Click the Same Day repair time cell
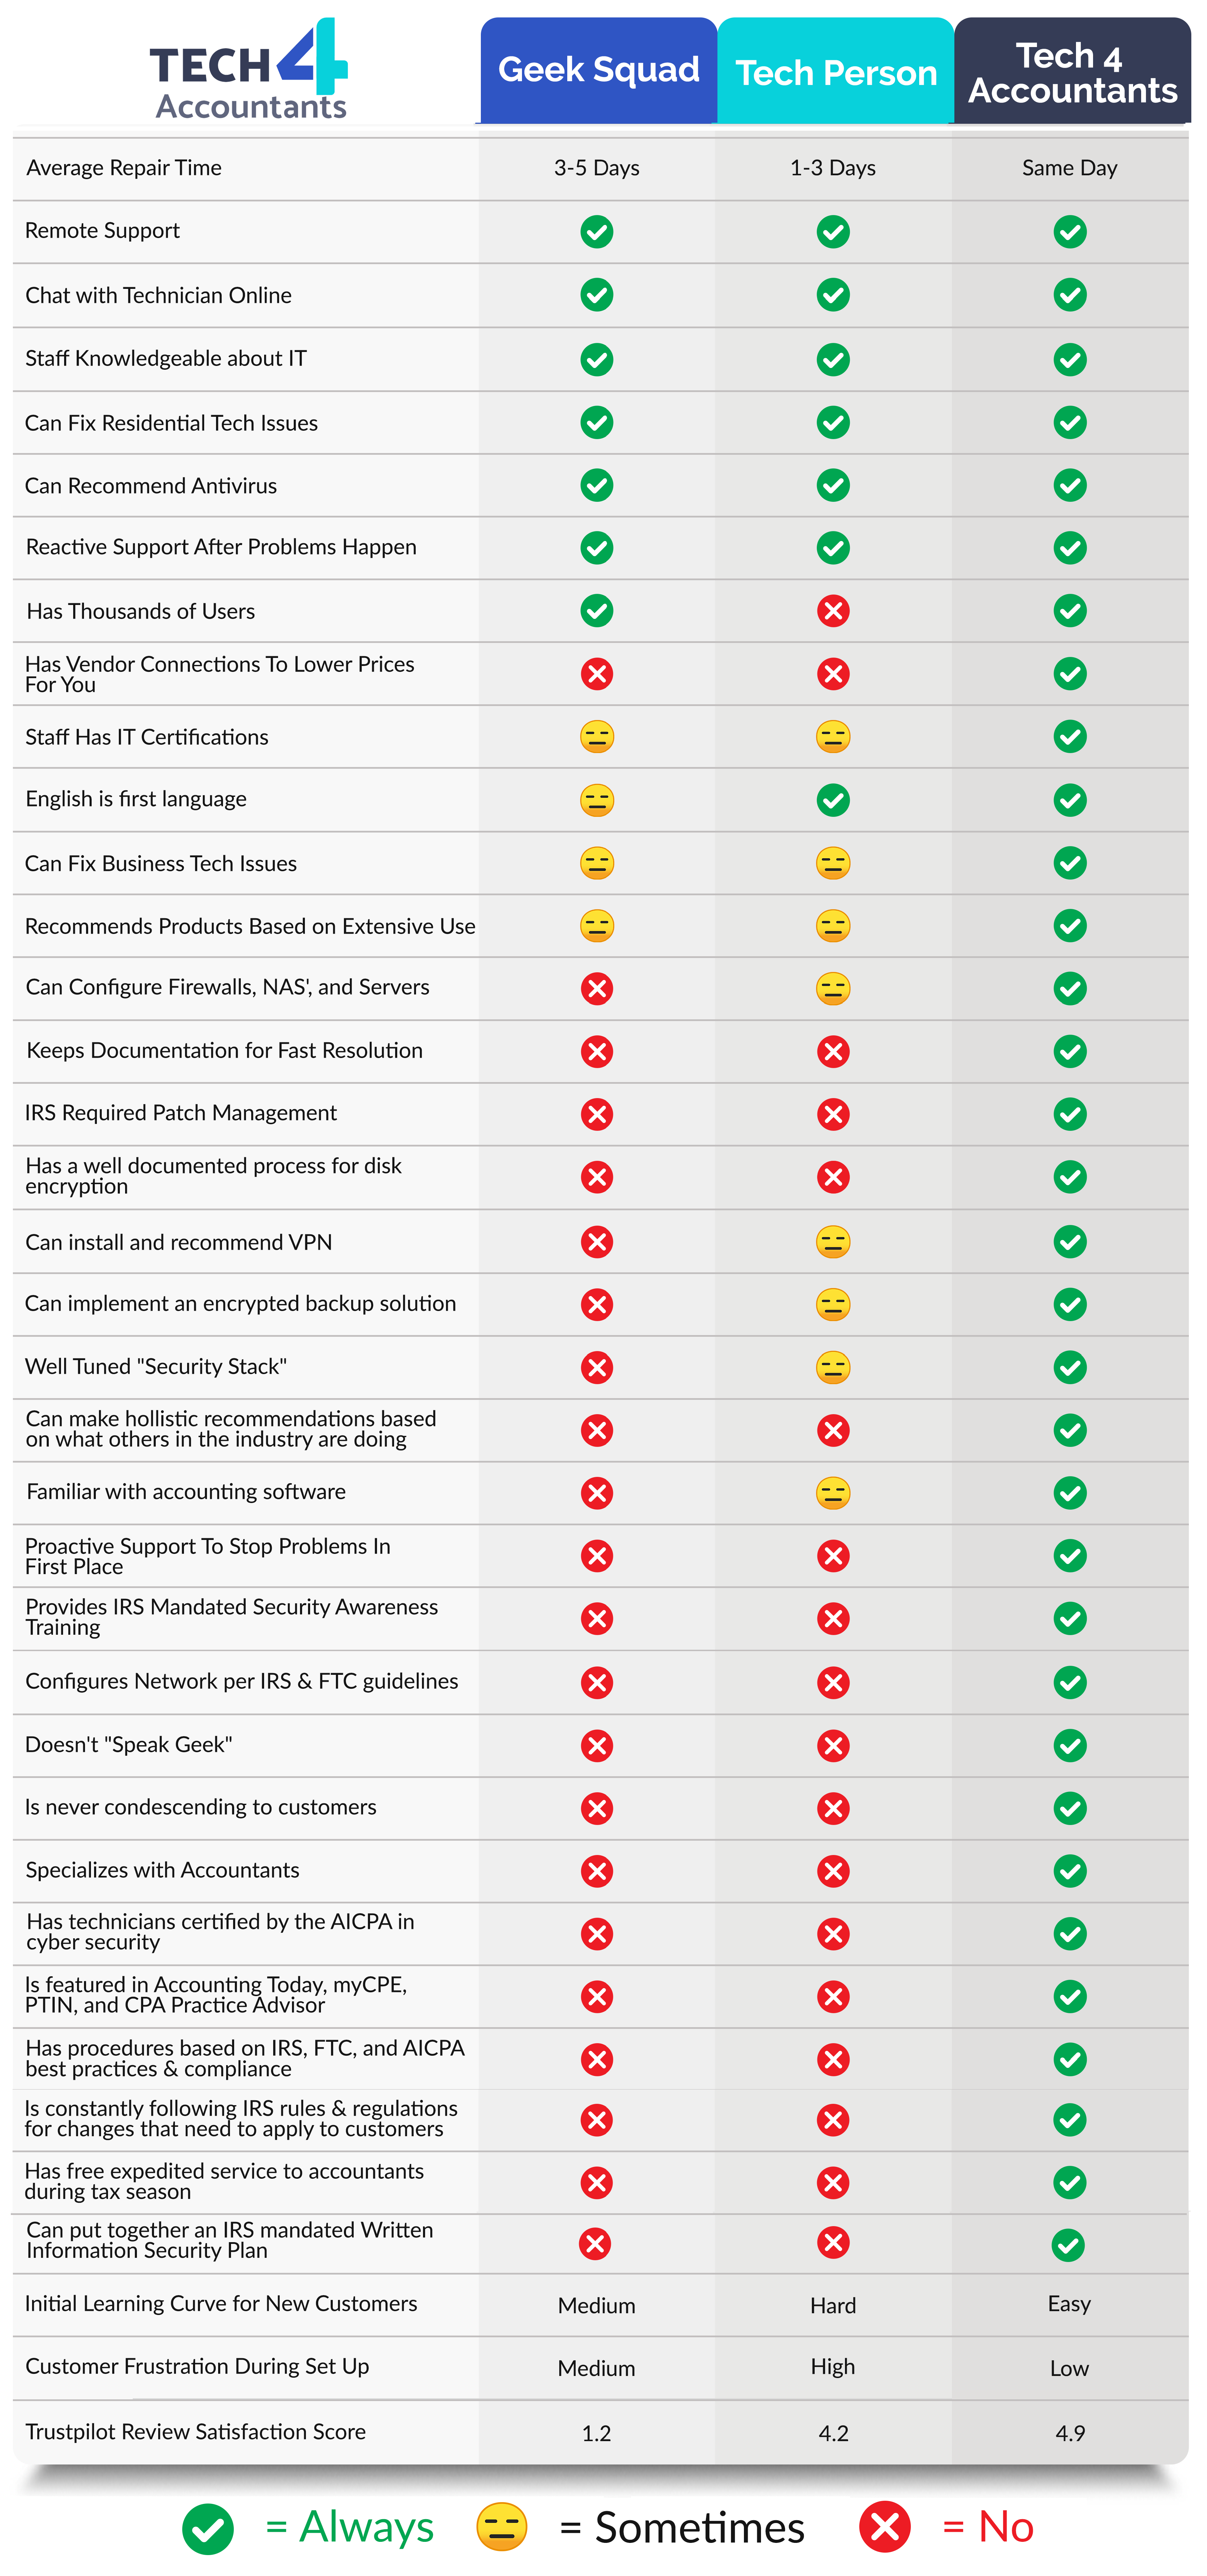 click(1069, 168)
